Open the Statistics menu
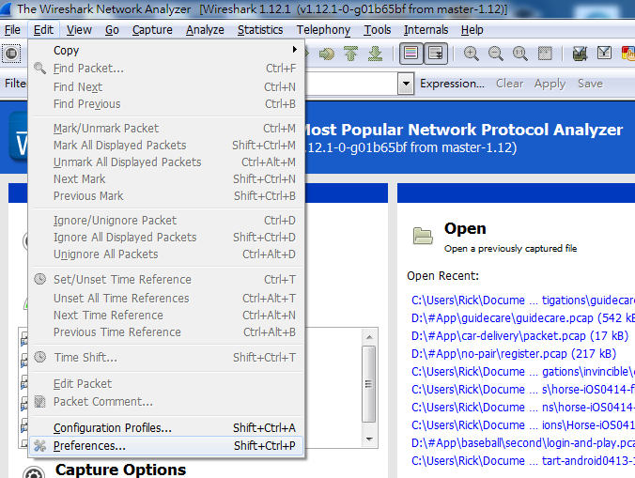Screen dimensions: 635x478 pyautogui.click(x=260, y=30)
